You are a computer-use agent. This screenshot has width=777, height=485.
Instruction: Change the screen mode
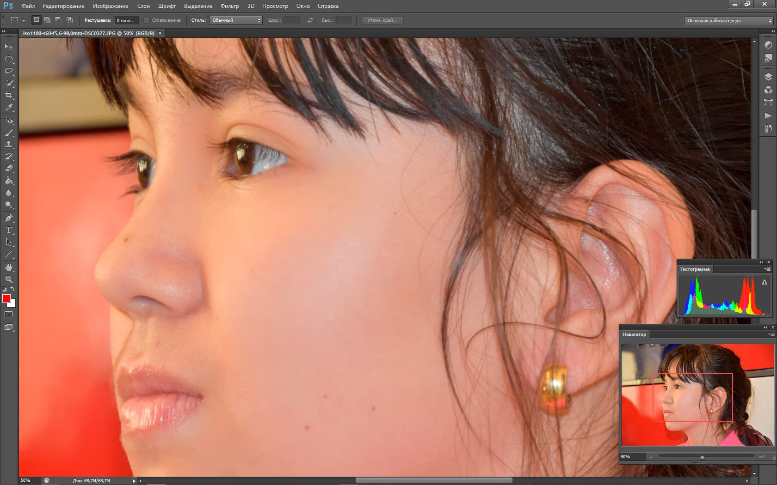click(x=9, y=327)
